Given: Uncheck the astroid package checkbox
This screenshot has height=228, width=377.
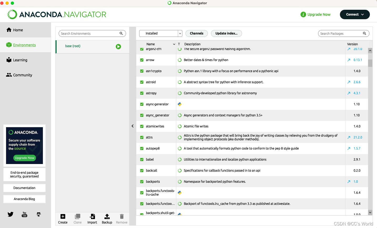Looking at the screenshot, I should tap(142, 82).
